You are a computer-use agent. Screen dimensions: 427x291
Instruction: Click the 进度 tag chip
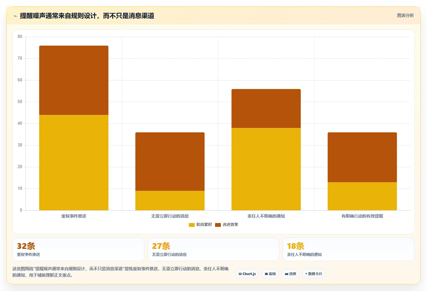tap(290, 274)
